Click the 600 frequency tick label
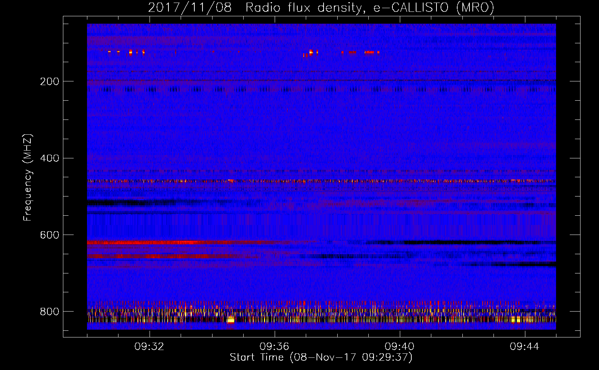Viewport: 599px width, 370px height. 50,235
